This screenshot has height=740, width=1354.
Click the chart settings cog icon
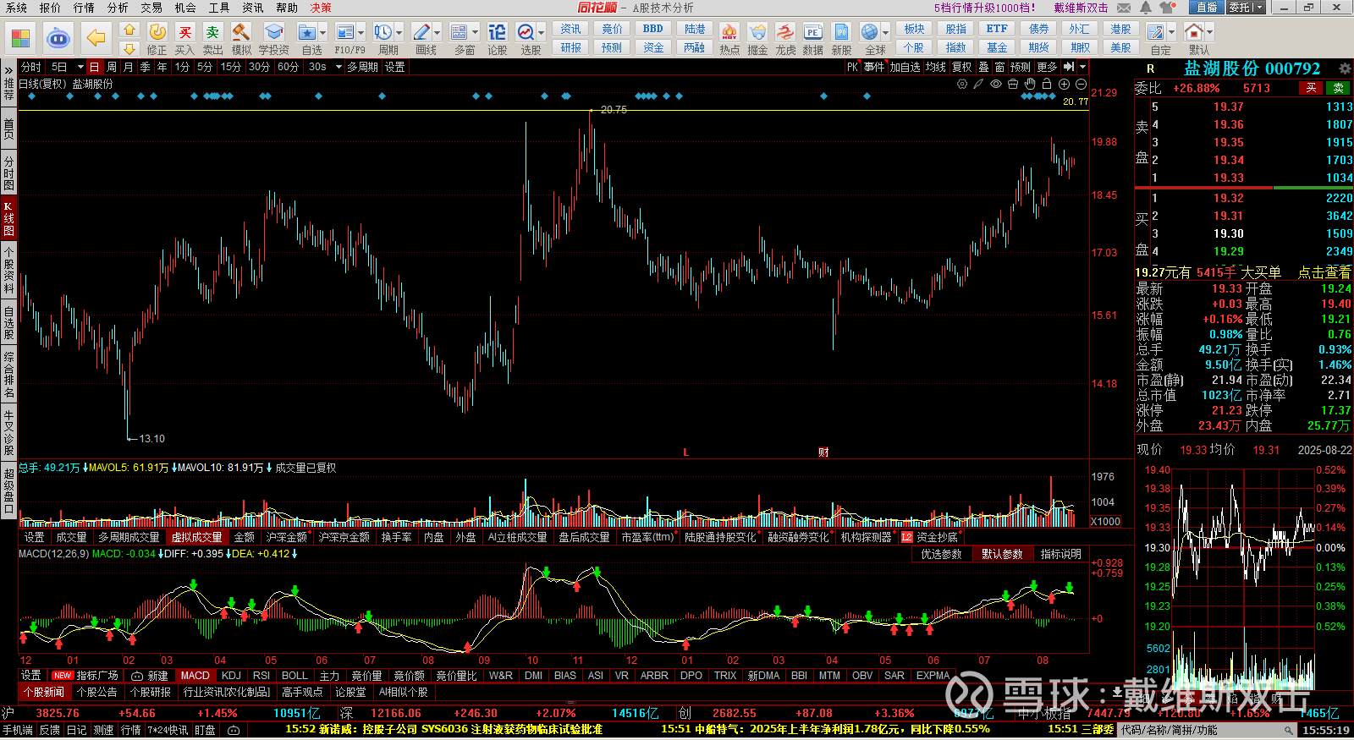tap(962, 85)
